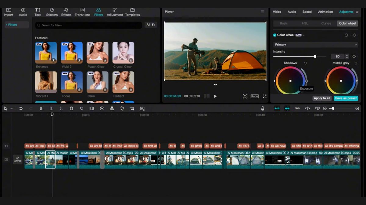Switch to the HSL tab in Adjustment panel

pyautogui.click(x=304, y=23)
